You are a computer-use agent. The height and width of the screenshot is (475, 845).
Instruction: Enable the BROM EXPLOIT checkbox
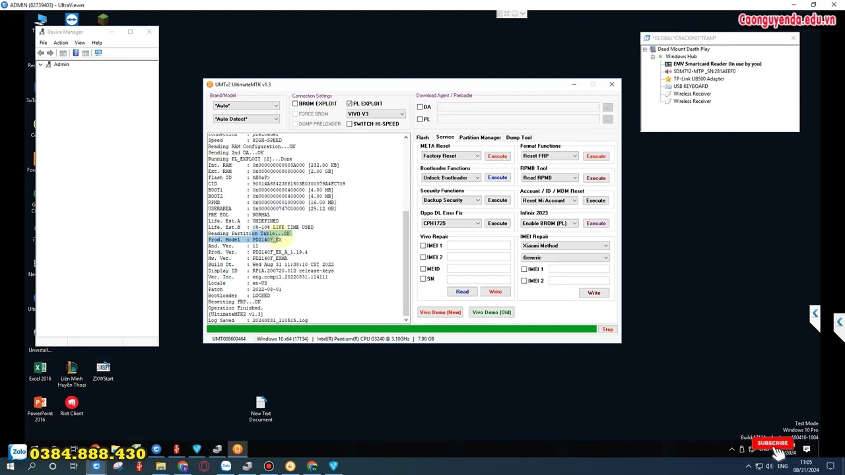click(295, 104)
